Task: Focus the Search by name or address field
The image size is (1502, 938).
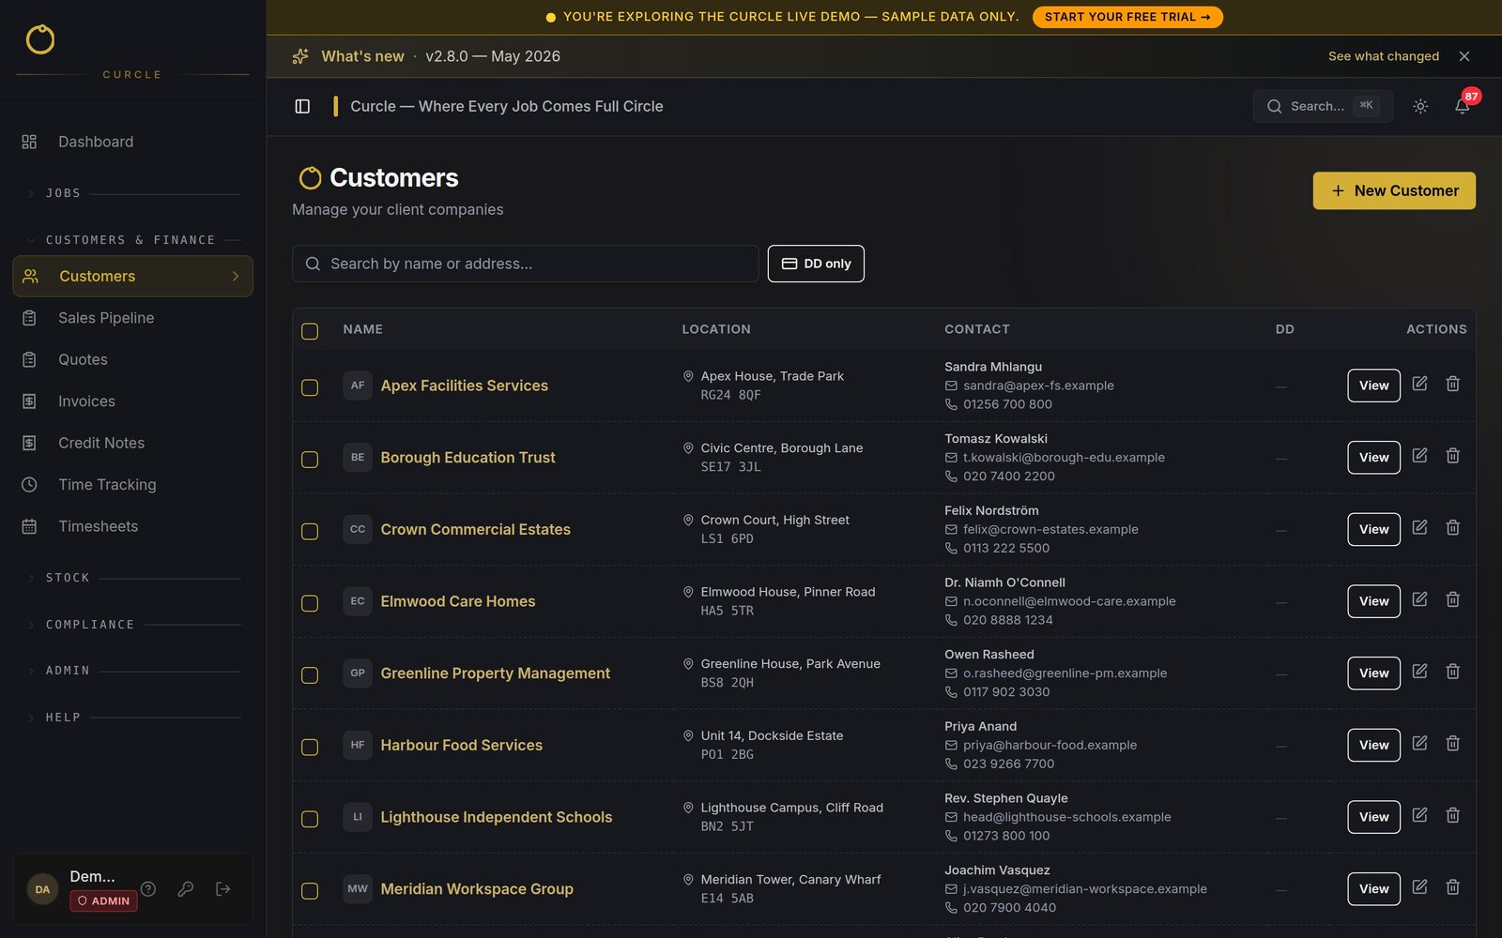Action: pyautogui.click(x=525, y=264)
